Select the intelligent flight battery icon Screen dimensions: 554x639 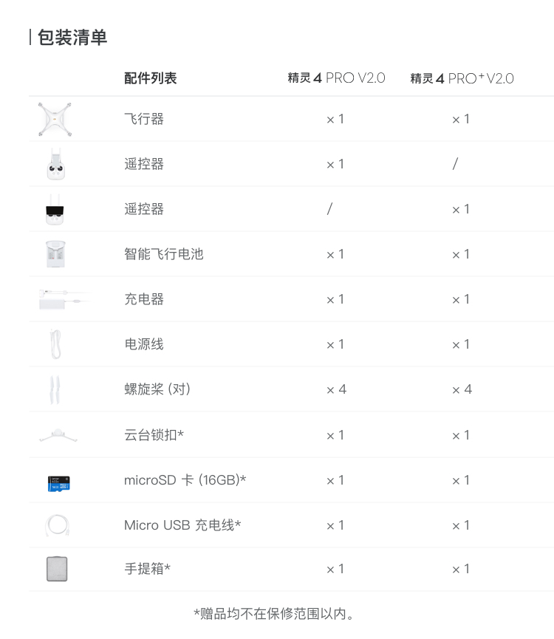coord(56,254)
